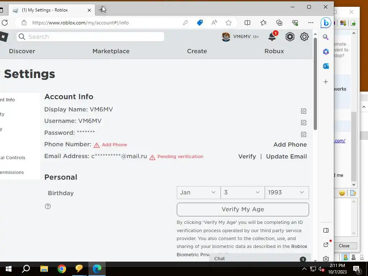Click the red Add Phone warning link
The image size is (368, 276).
114,144
